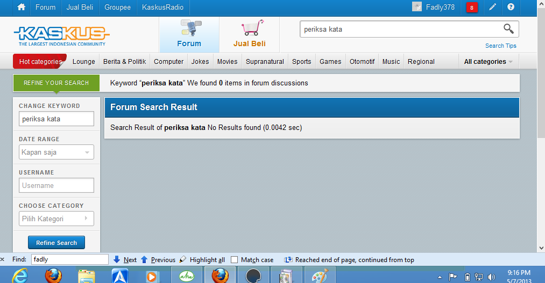Open Internet Explorer from taskbar
The width and height of the screenshot is (545, 283).
[20, 276]
